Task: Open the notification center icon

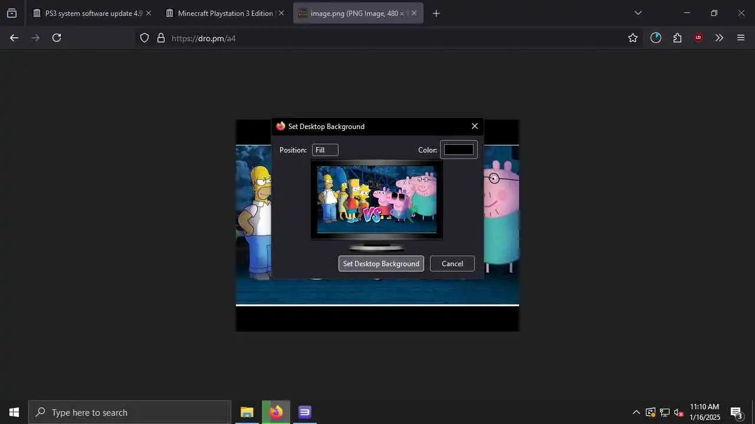Action: click(x=736, y=412)
